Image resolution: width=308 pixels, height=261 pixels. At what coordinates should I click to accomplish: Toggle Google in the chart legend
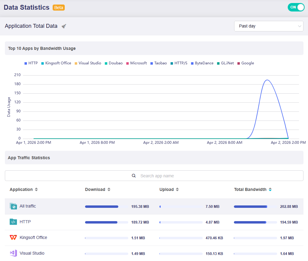tap(247, 63)
